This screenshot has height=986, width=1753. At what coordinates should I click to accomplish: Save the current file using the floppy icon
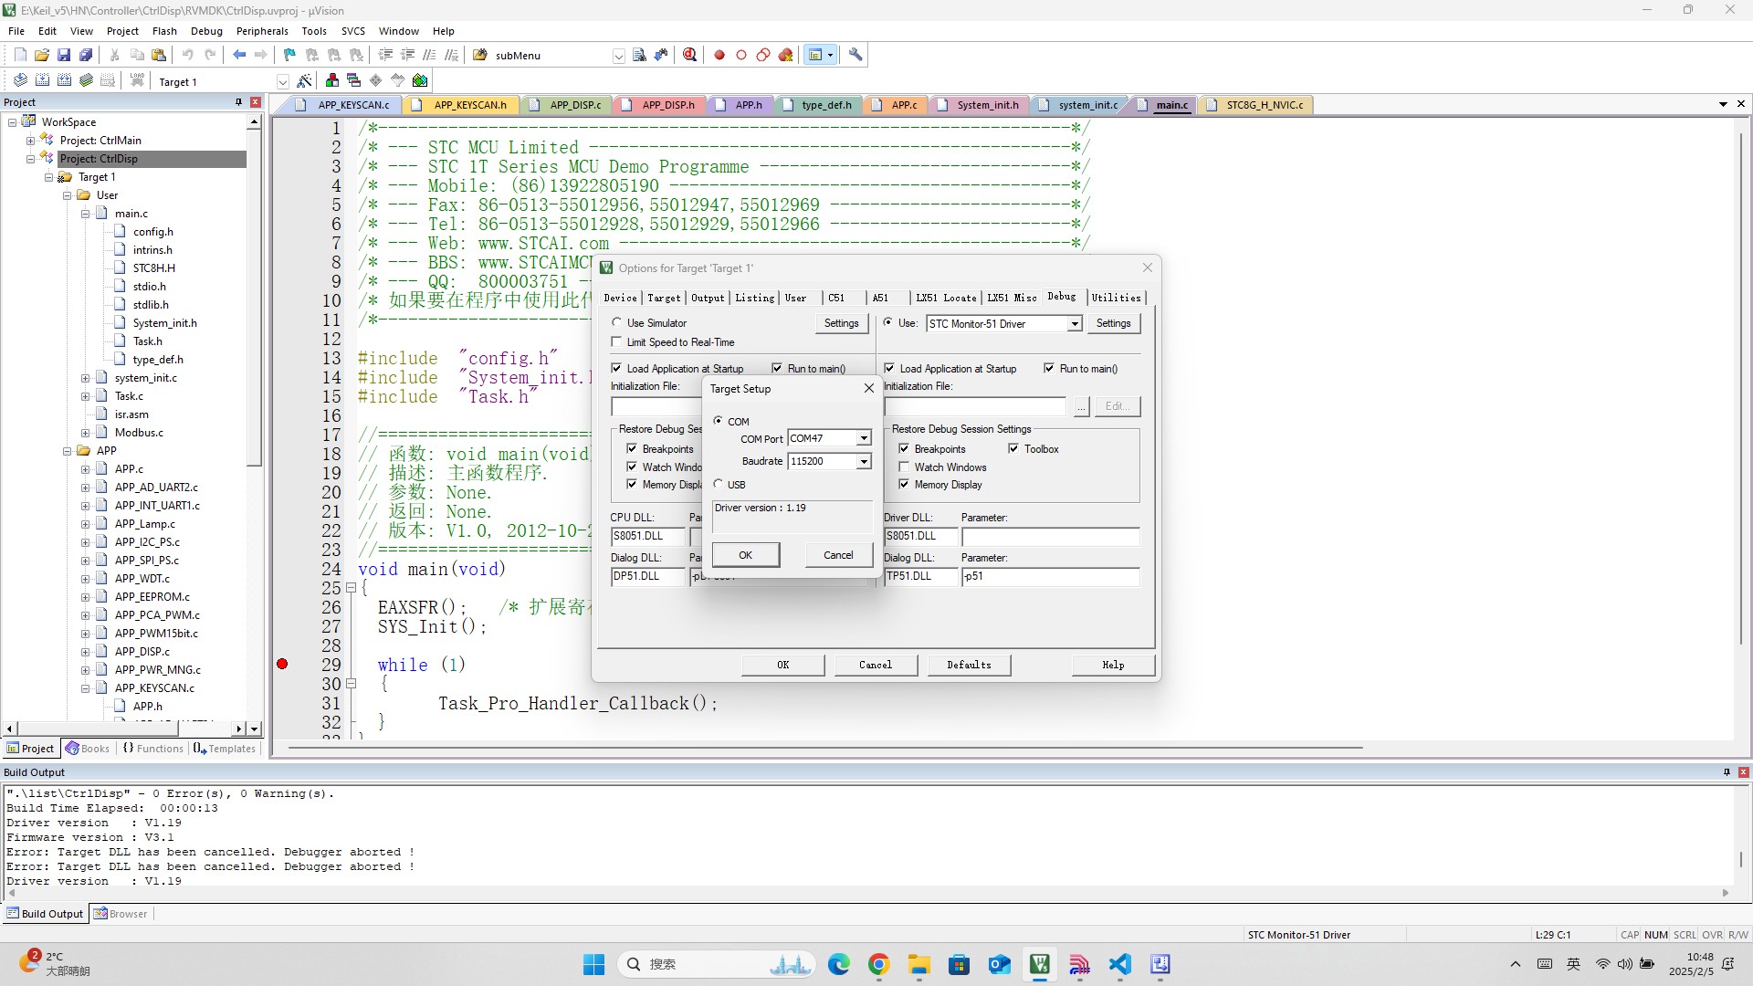pos(64,55)
